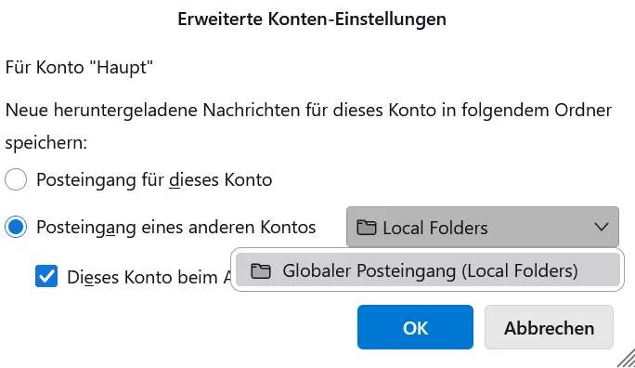Uncheck the 'Dieses Konto beim A...' checkbox
This screenshot has height=368, width=635.
[46, 276]
